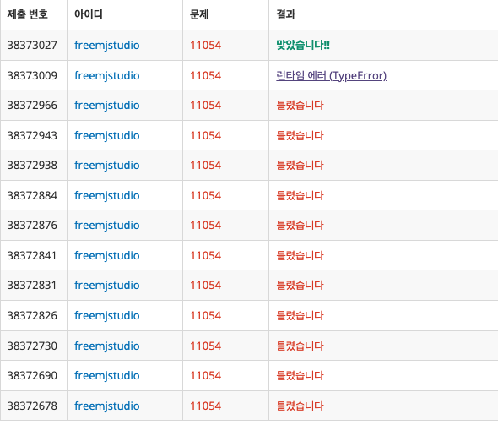The height and width of the screenshot is (425, 498).
Task: Open problem 11054 link in row 38372678
Action: click(205, 406)
